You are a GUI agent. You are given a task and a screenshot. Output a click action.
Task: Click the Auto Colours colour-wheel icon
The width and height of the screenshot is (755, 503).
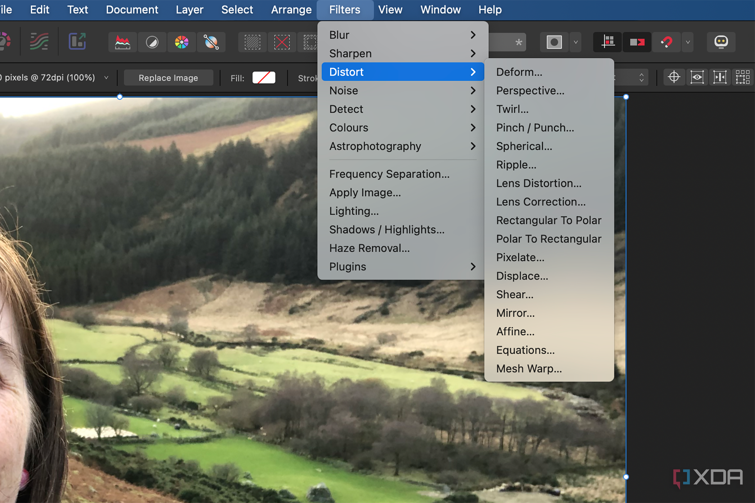(x=182, y=42)
